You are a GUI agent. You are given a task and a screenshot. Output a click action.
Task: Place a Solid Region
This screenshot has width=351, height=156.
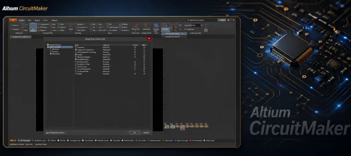(112, 27)
